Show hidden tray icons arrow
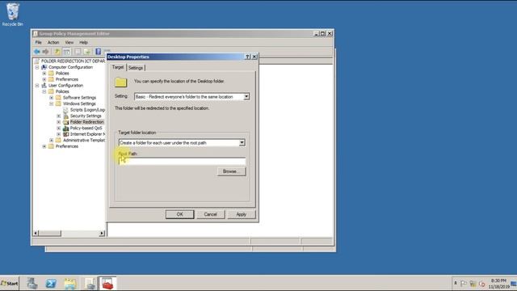Image resolution: width=517 pixels, height=291 pixels. (456, 283)
